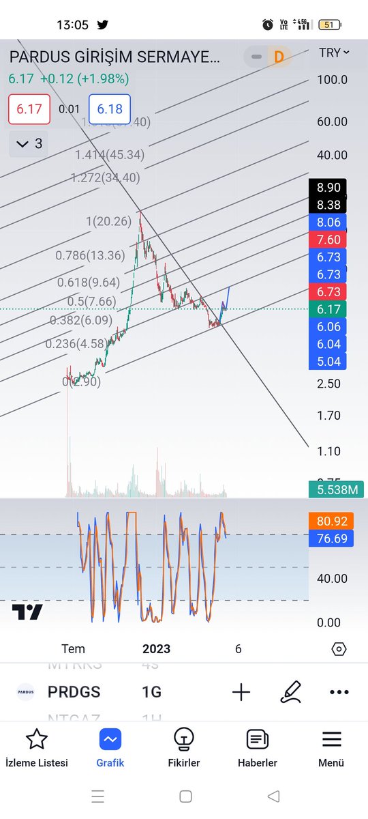This screenshot has width=368, height=819.
Task: Tap the Android home square button
Action: [x=185, y=796]
